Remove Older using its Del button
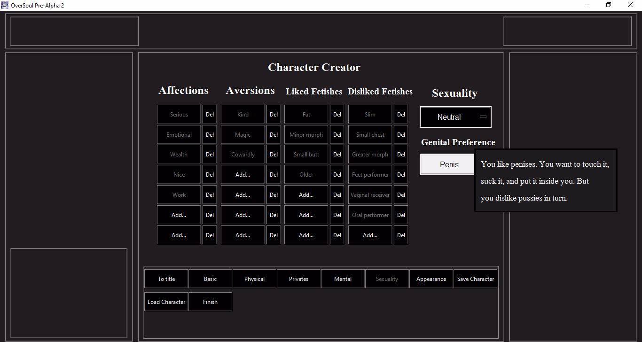The height and width of the screenshot is (342, 642). [337, 174]
